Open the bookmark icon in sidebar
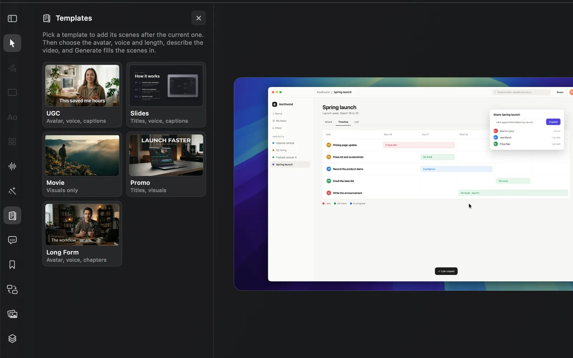Screen dimensions: 573x358 [12, 265]
